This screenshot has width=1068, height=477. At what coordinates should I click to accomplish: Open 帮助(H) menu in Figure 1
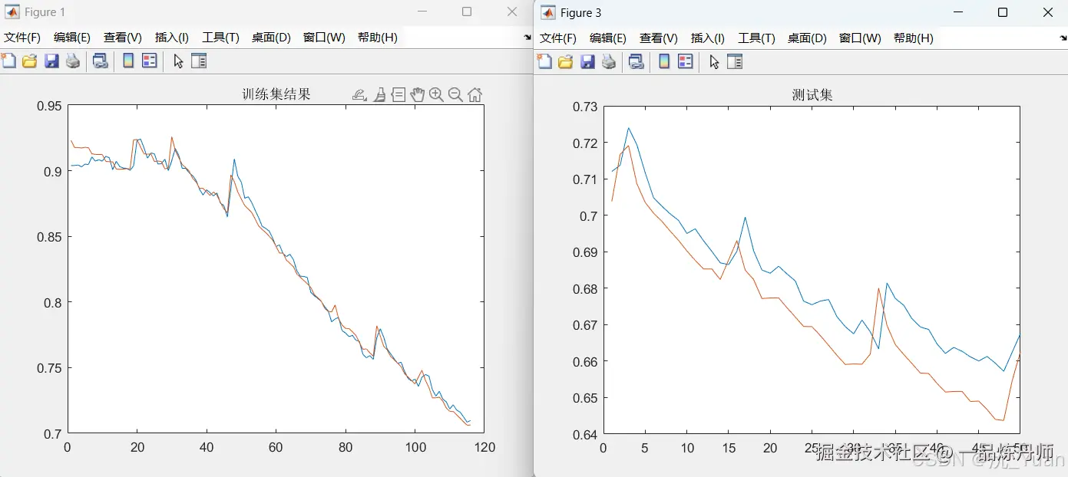pos(378,38)
